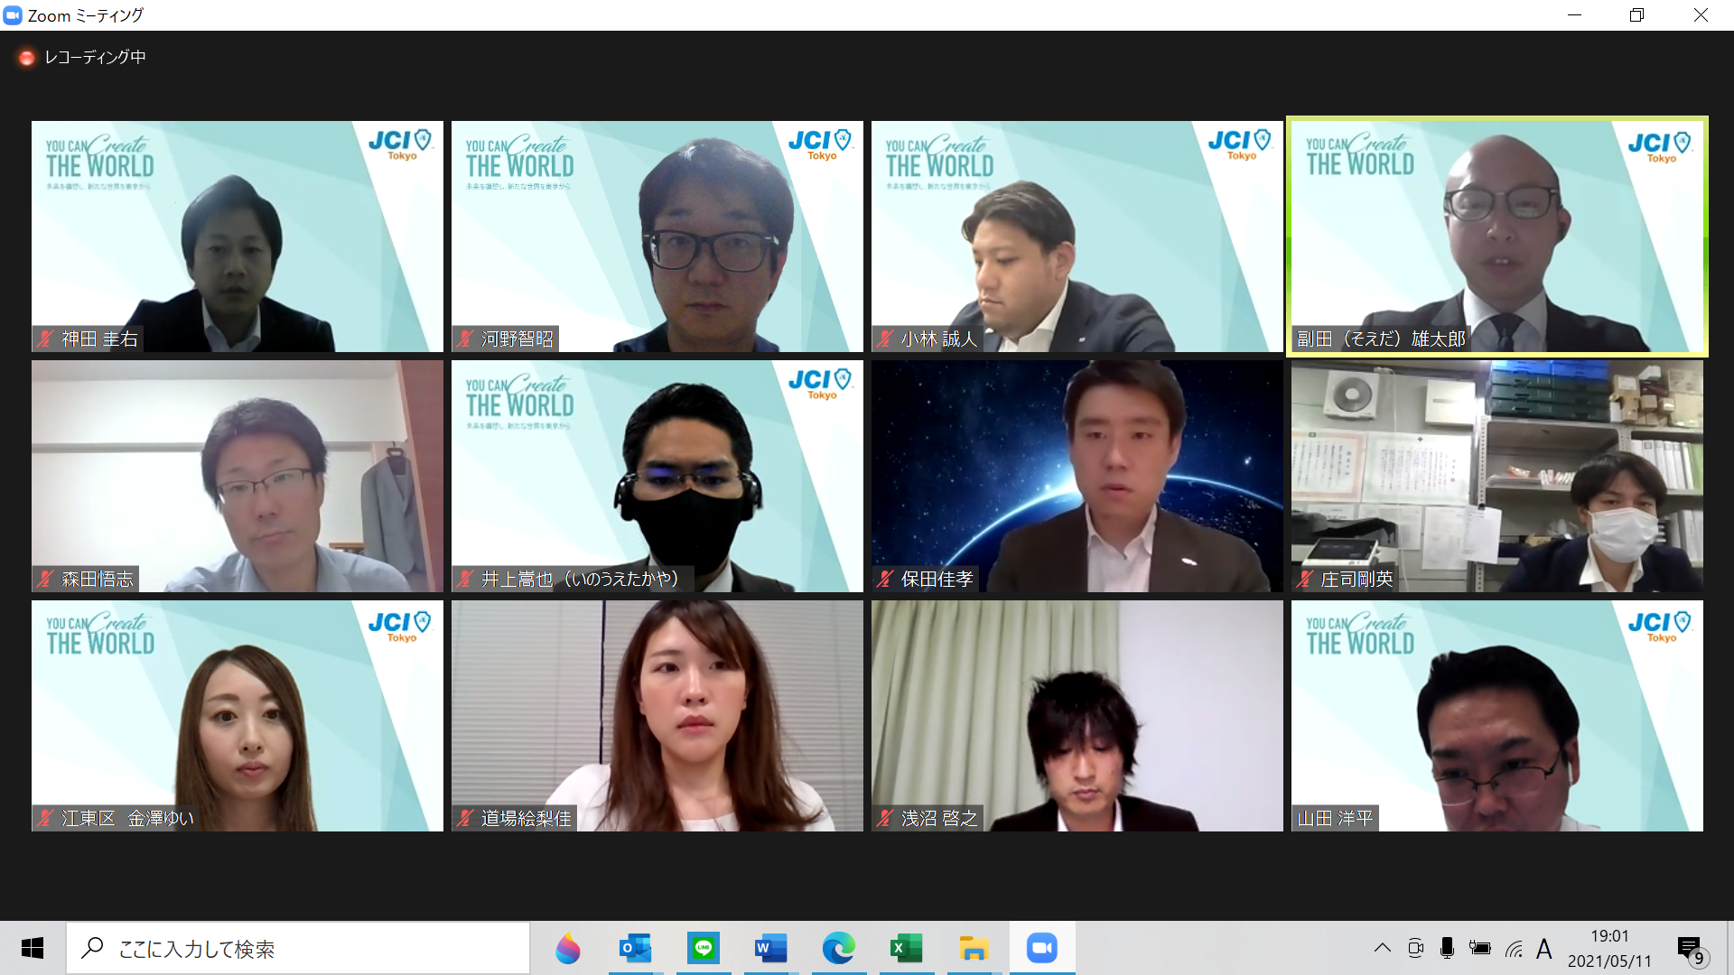Select the 道場絵梨佳 video tile
Screen dimensions: 1734x975
[x=657, y=716]
